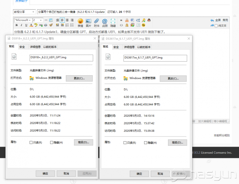Open 高级(D)... in DS918+ properties
The width and height of the screenshot is (239, 184).
coord(83,142)
